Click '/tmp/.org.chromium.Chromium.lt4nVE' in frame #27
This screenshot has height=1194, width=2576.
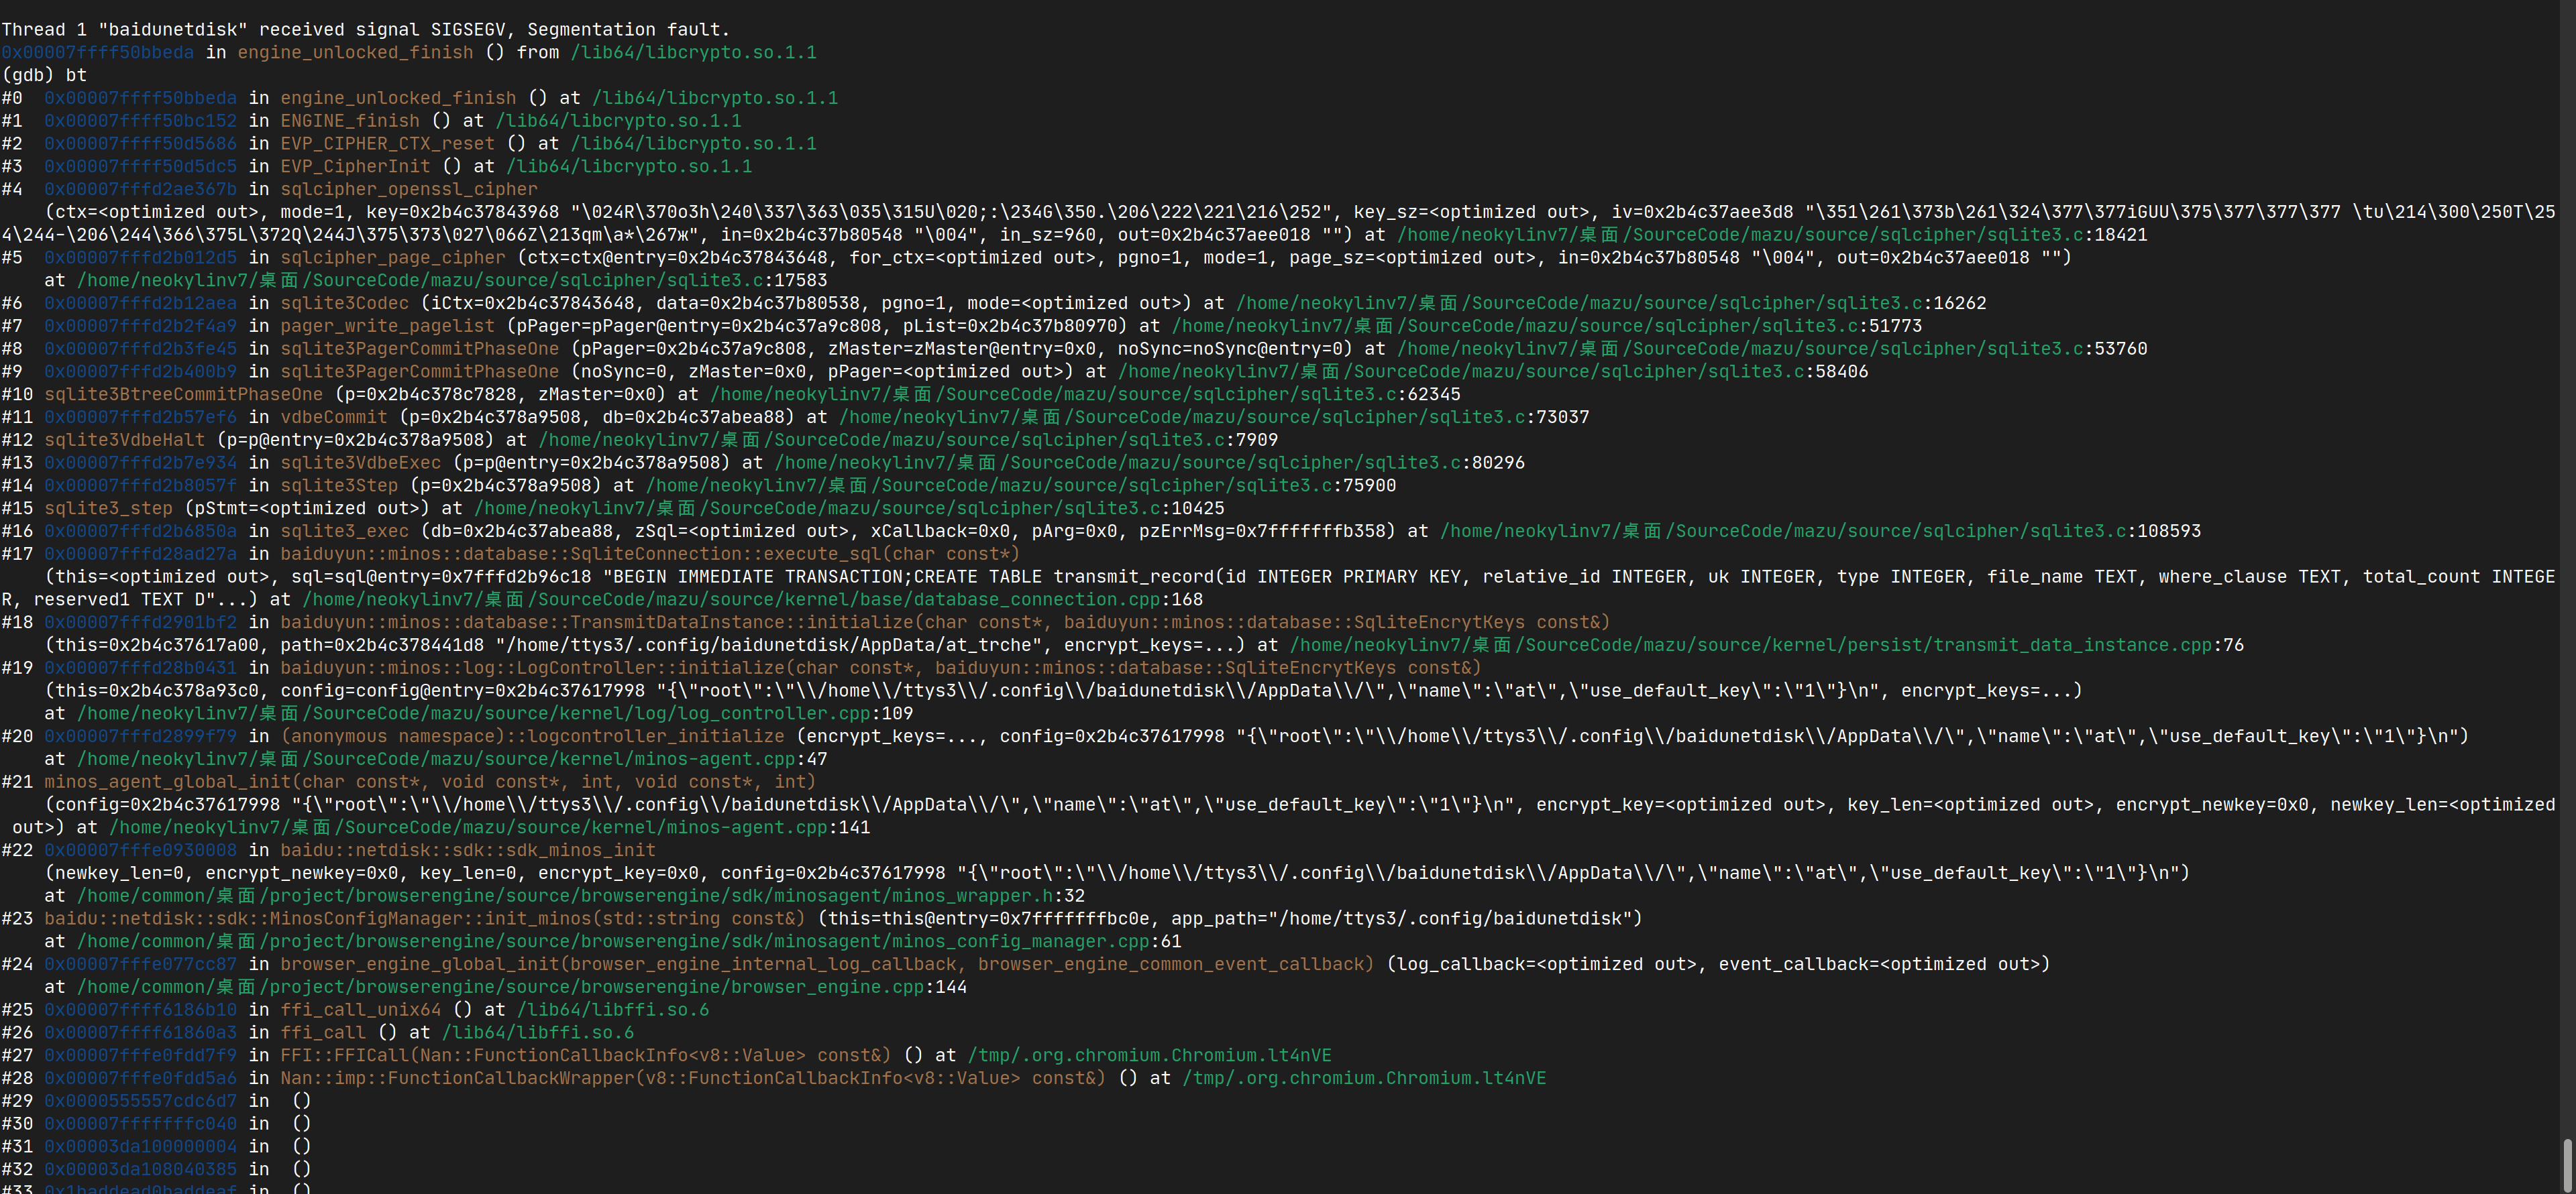(x=1149, y=1056)
